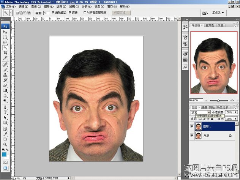
Task: Select the Horizontal Type tool
Action: [x=5, y=112]
